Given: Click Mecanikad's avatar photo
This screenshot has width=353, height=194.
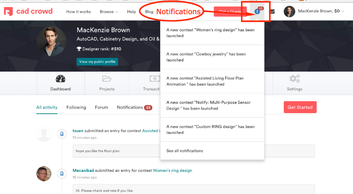Looking at the screenshot, I should pyautogui.click(x=44, y=174).
